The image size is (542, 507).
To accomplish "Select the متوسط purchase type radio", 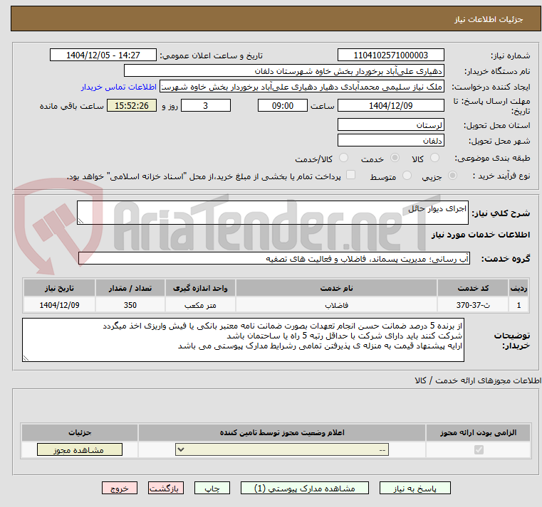I will click(407, 176).
